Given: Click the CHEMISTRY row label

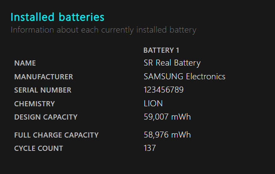Looking at the screenshot, I should click(34, 104).
